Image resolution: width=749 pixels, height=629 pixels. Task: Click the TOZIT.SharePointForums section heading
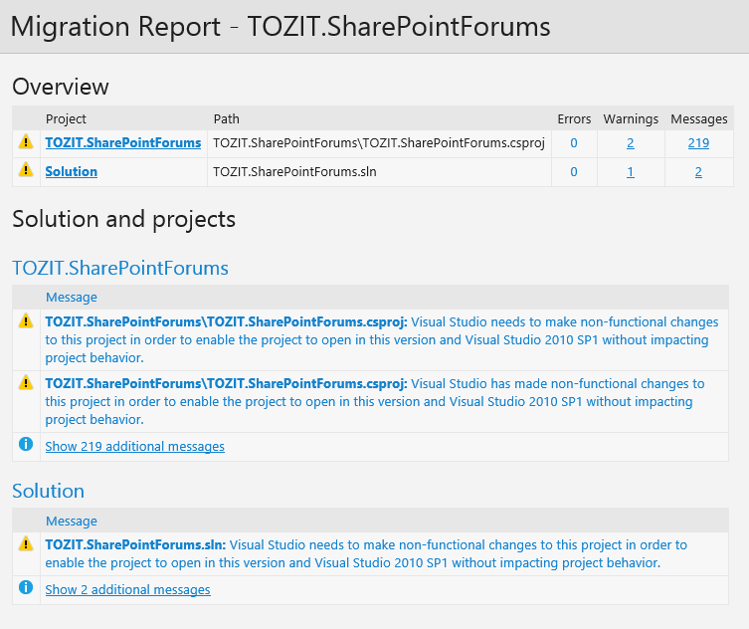click(120, 268)
